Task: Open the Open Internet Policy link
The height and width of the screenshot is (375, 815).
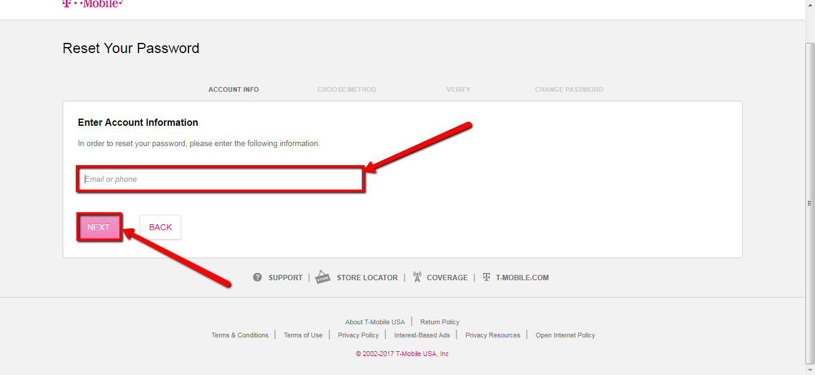Action: 564,334
